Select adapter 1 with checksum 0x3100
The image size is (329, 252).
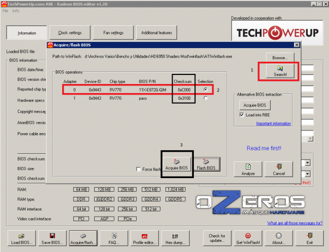pyautogui.click(x=205, y=98)
